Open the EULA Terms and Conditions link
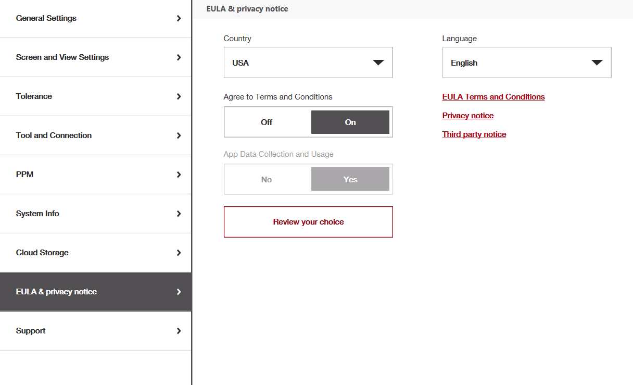This screenshot has width=633, height=385. pos(493,97)
